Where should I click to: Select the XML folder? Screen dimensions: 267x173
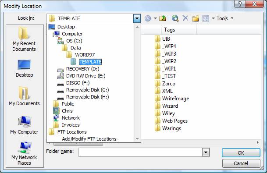click(x=164, y=91)
